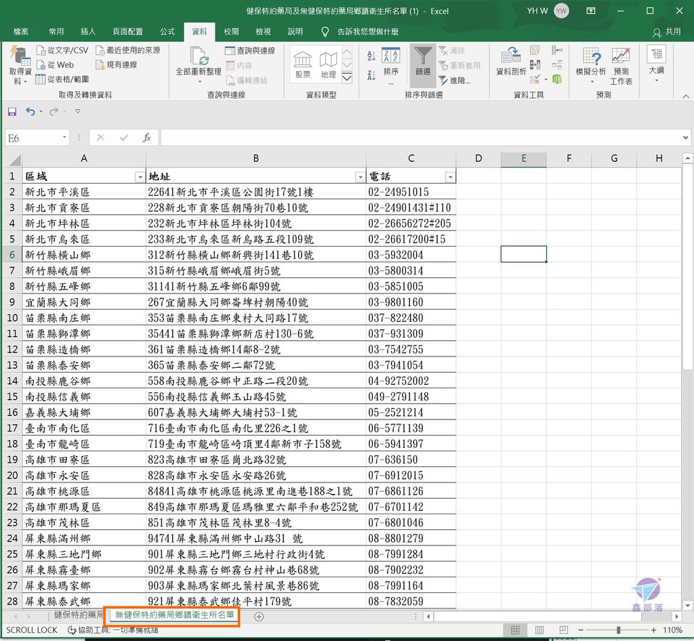This screenshot has height=641, width=694.
Task: Open the Get Data (取得資料) menu
Action: [x=20, y=64]
